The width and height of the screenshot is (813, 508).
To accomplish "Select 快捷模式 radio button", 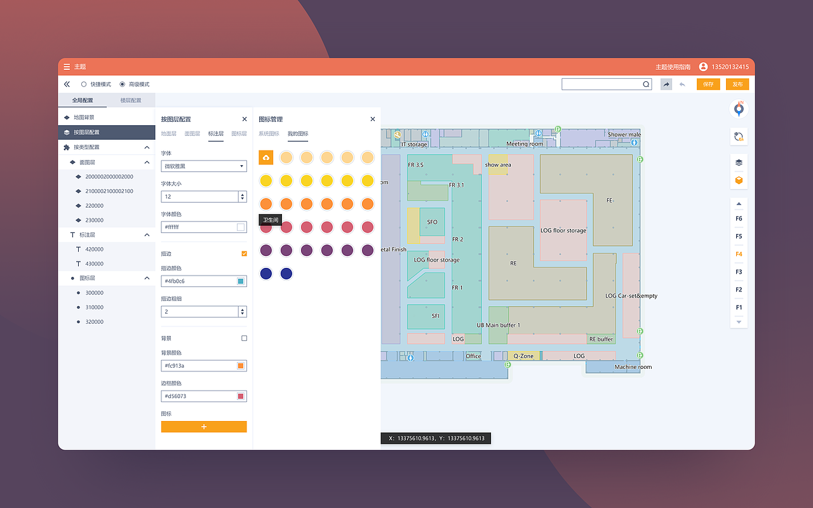I will click(83, 84).
